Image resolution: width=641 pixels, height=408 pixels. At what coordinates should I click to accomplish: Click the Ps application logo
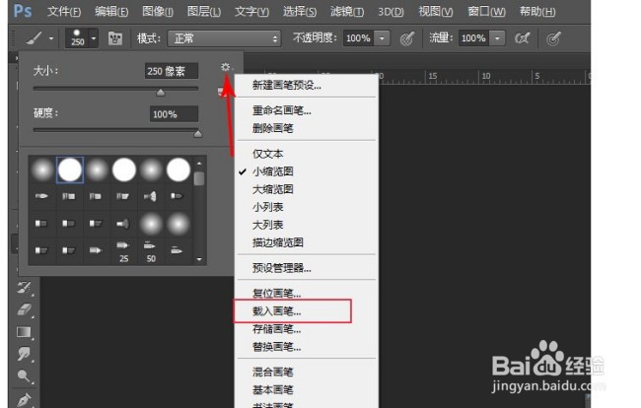pos(23,11)
